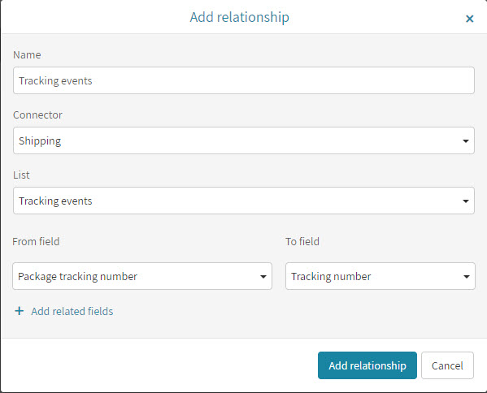This screenshot has height=393, width=487.
Task: Open the List combo showing Tracking events
Action: pos(244,201)
